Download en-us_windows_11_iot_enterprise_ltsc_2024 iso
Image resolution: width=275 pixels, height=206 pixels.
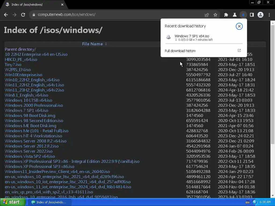68,187
